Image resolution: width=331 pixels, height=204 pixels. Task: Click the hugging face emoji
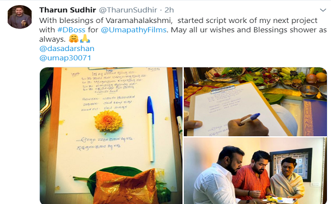(x=74, y=39)
